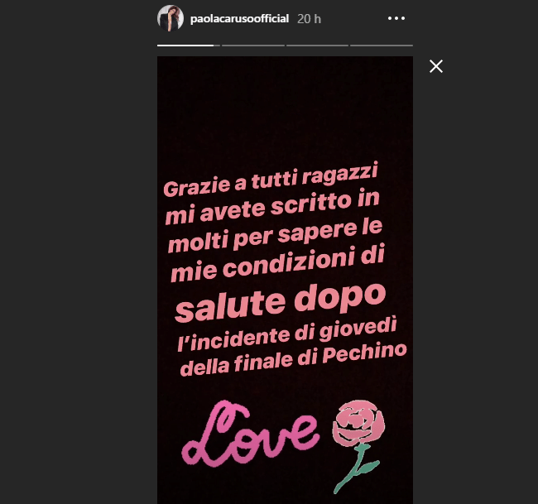Jump to the second story progress segment

(253, 46)
